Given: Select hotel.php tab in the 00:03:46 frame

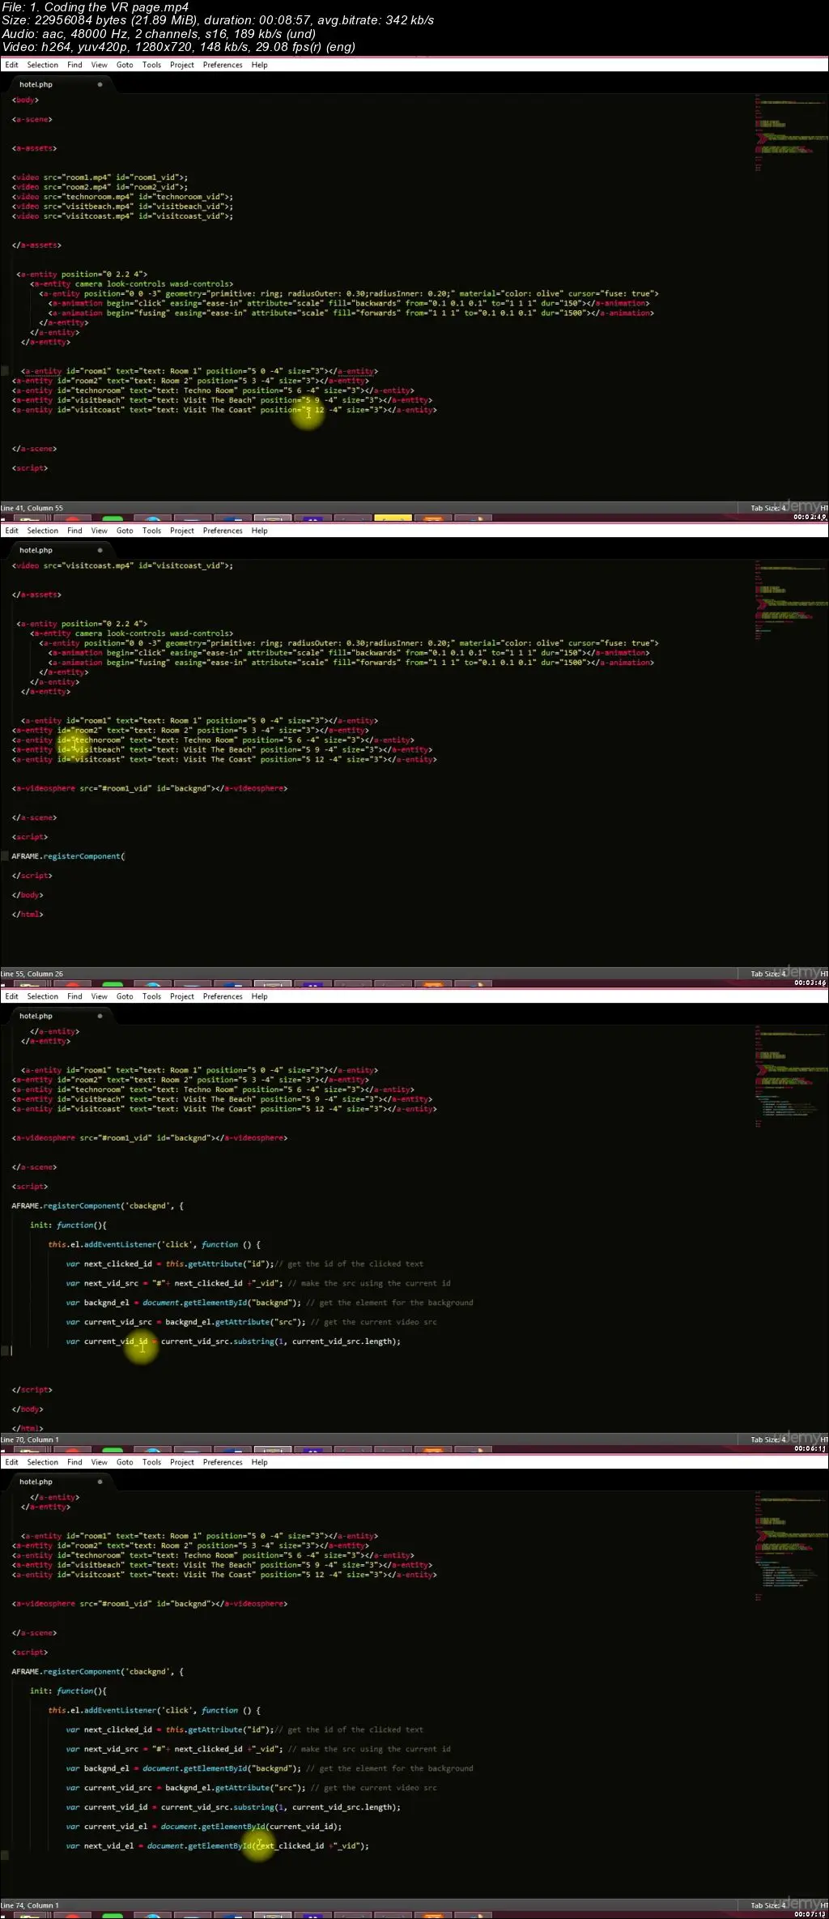Looking at the screenshot, I should tap(61, 550).
